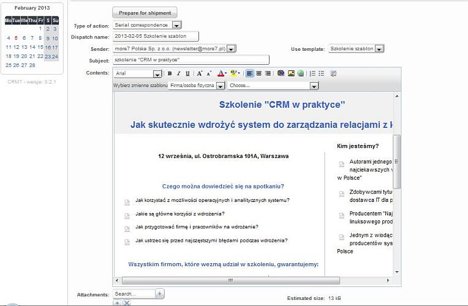This screenshot has height=306, width=468.
Task: Click the horizontal scroll right arrow
Action: coord(388,280)
